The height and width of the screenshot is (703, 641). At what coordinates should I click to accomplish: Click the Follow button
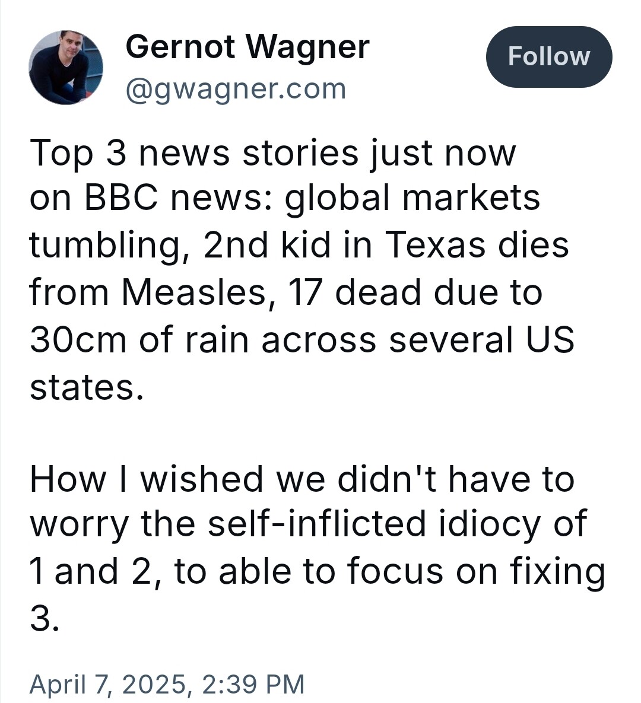[549, 57]
